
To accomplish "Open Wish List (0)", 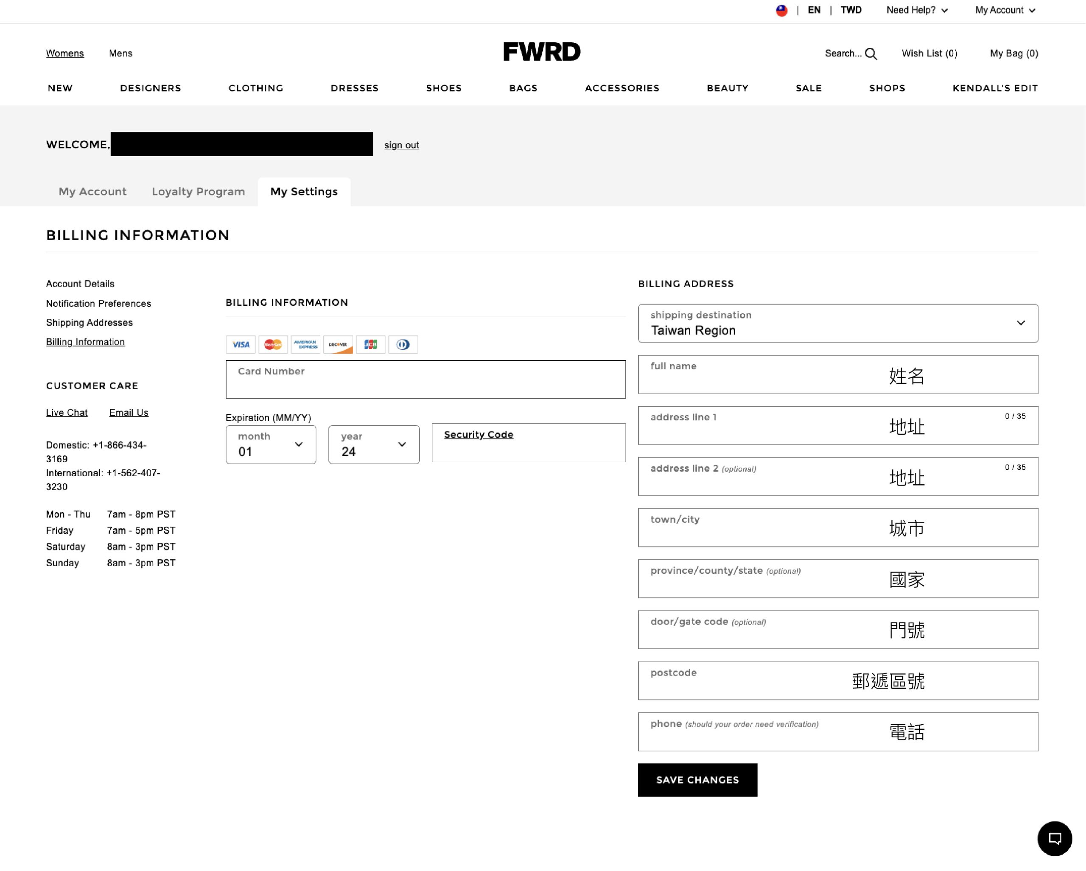I will click(929, 53).
